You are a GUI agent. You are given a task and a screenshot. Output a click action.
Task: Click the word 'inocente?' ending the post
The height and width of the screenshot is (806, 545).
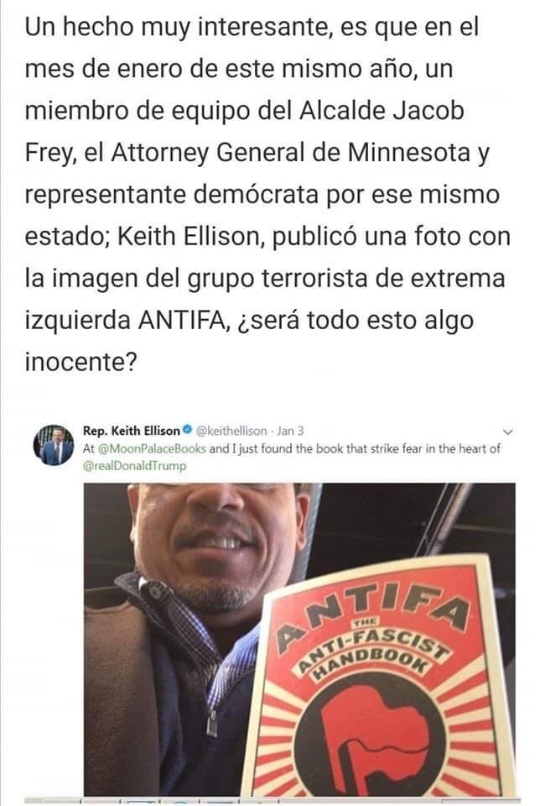(81, 363)
